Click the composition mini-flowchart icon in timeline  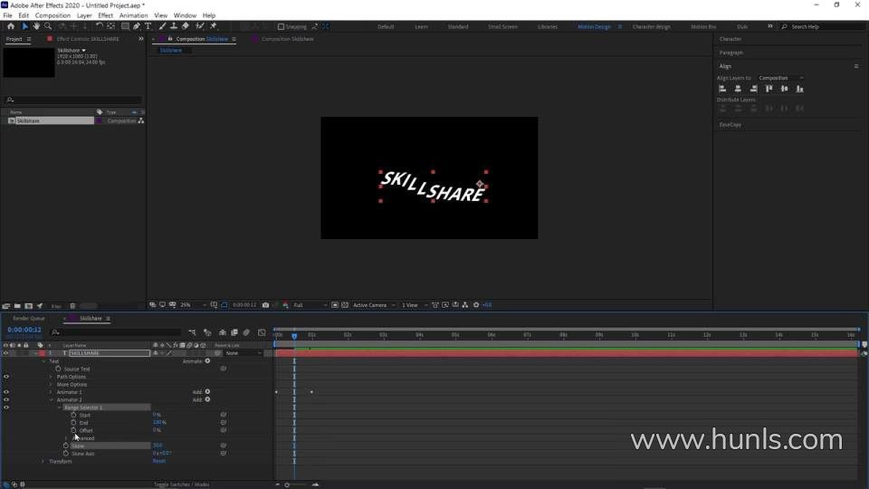(192, 332)
